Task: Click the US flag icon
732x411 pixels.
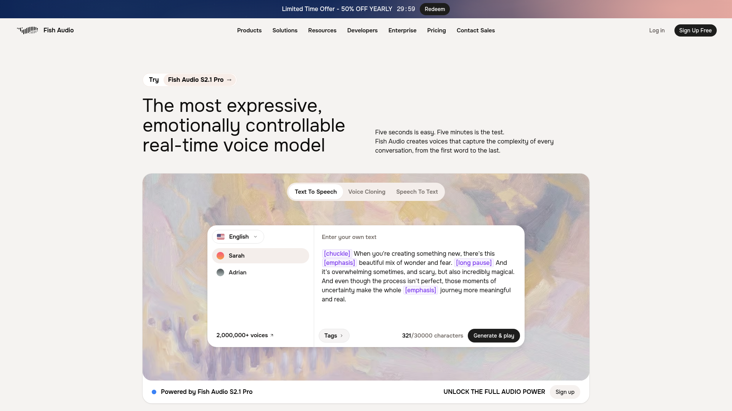Action: [x=221, y=237]
